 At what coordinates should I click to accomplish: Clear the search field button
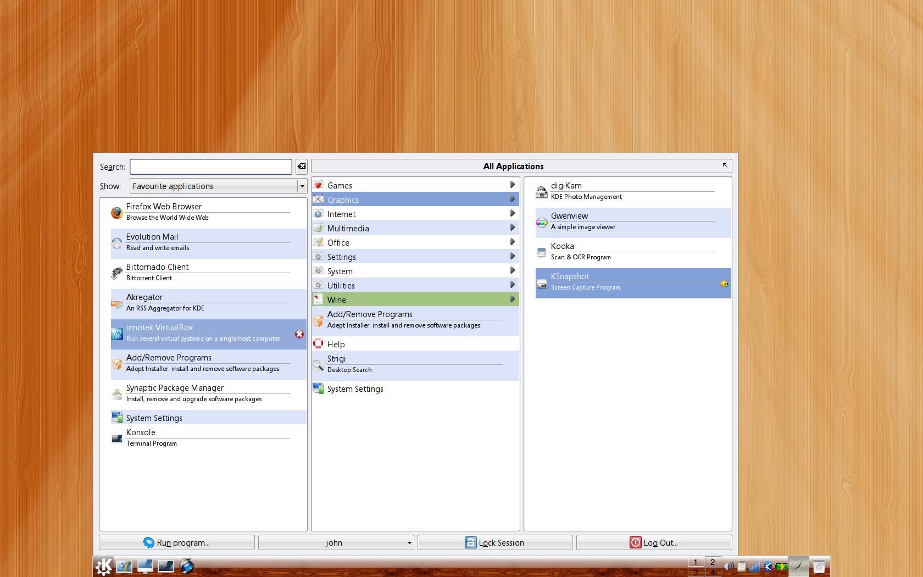301,167
